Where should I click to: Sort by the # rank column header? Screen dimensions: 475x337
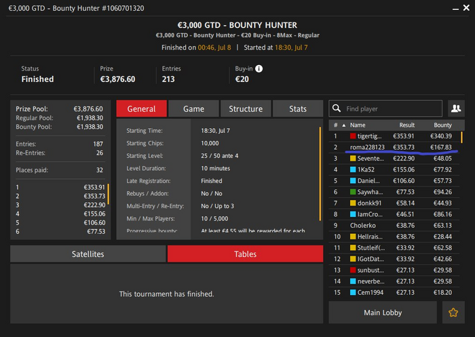tap(336, 125)
